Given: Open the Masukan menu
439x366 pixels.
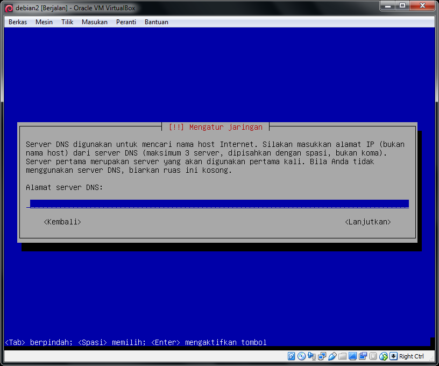Looking at the screenshot, I should coord(95,22).
